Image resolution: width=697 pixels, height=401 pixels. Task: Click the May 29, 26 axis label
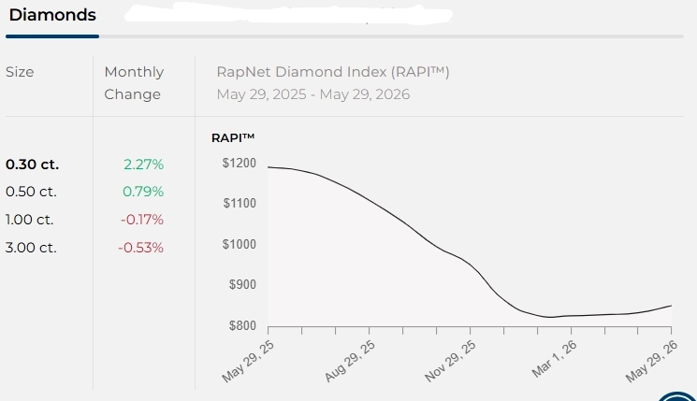(x=652, y=362)
